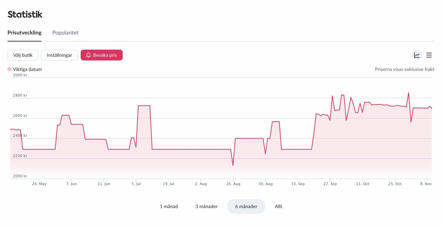The image size is (444, 228).
Task: Click the late October price spike
Action: [408, 93]
